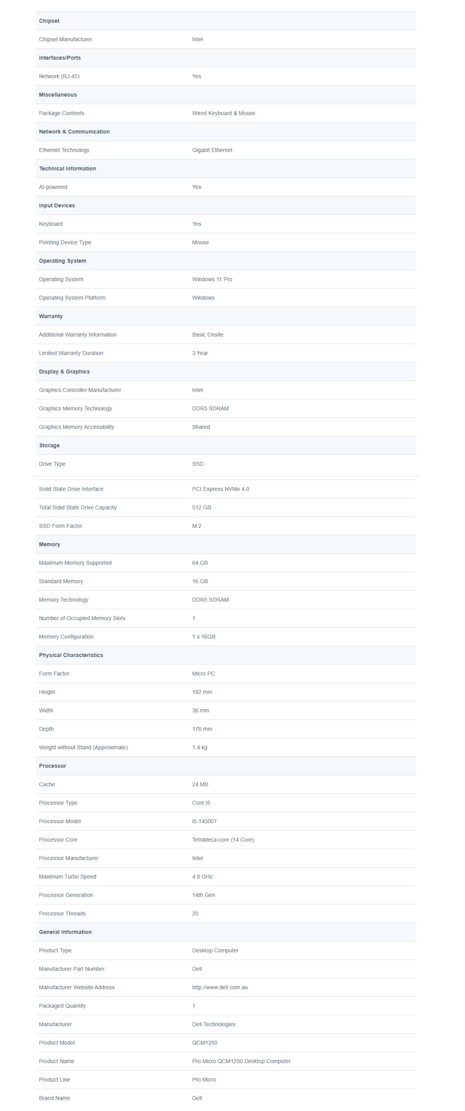Click the Physical Characteristics section header

(71, 655)
